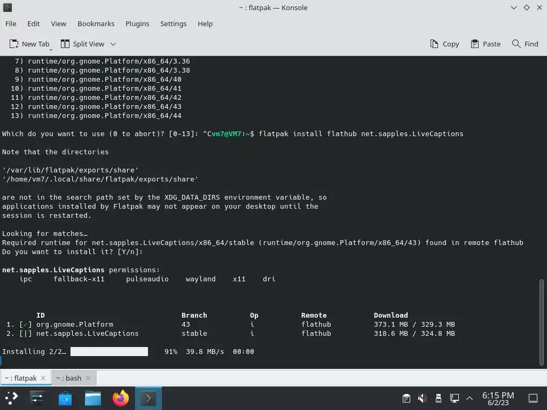Click the Konsole taskbar entry
The height and width of the screenshot is (410, 547).
click(149, 398)
